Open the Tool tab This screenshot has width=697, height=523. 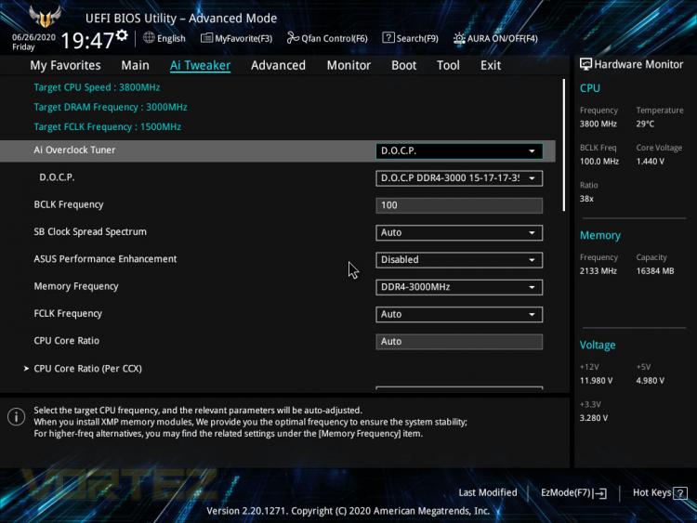pos(448,65)
